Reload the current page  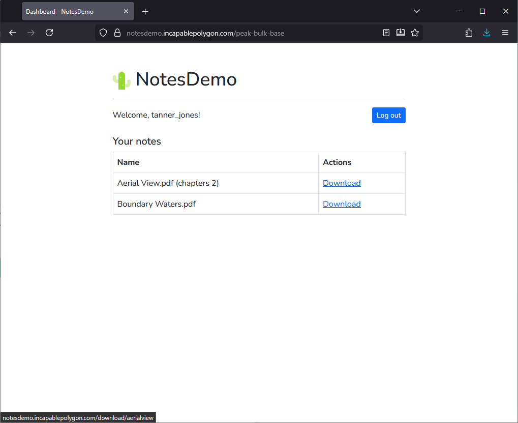49,32
